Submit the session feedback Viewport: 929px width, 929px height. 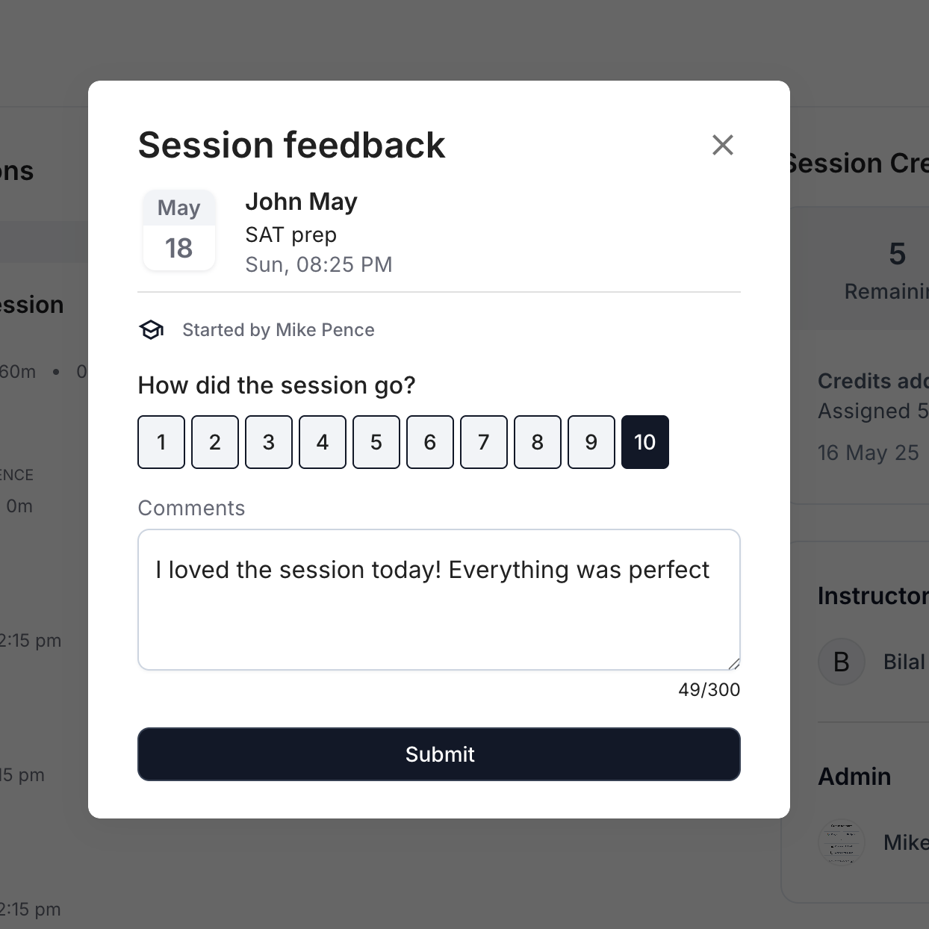pos(438,754)
